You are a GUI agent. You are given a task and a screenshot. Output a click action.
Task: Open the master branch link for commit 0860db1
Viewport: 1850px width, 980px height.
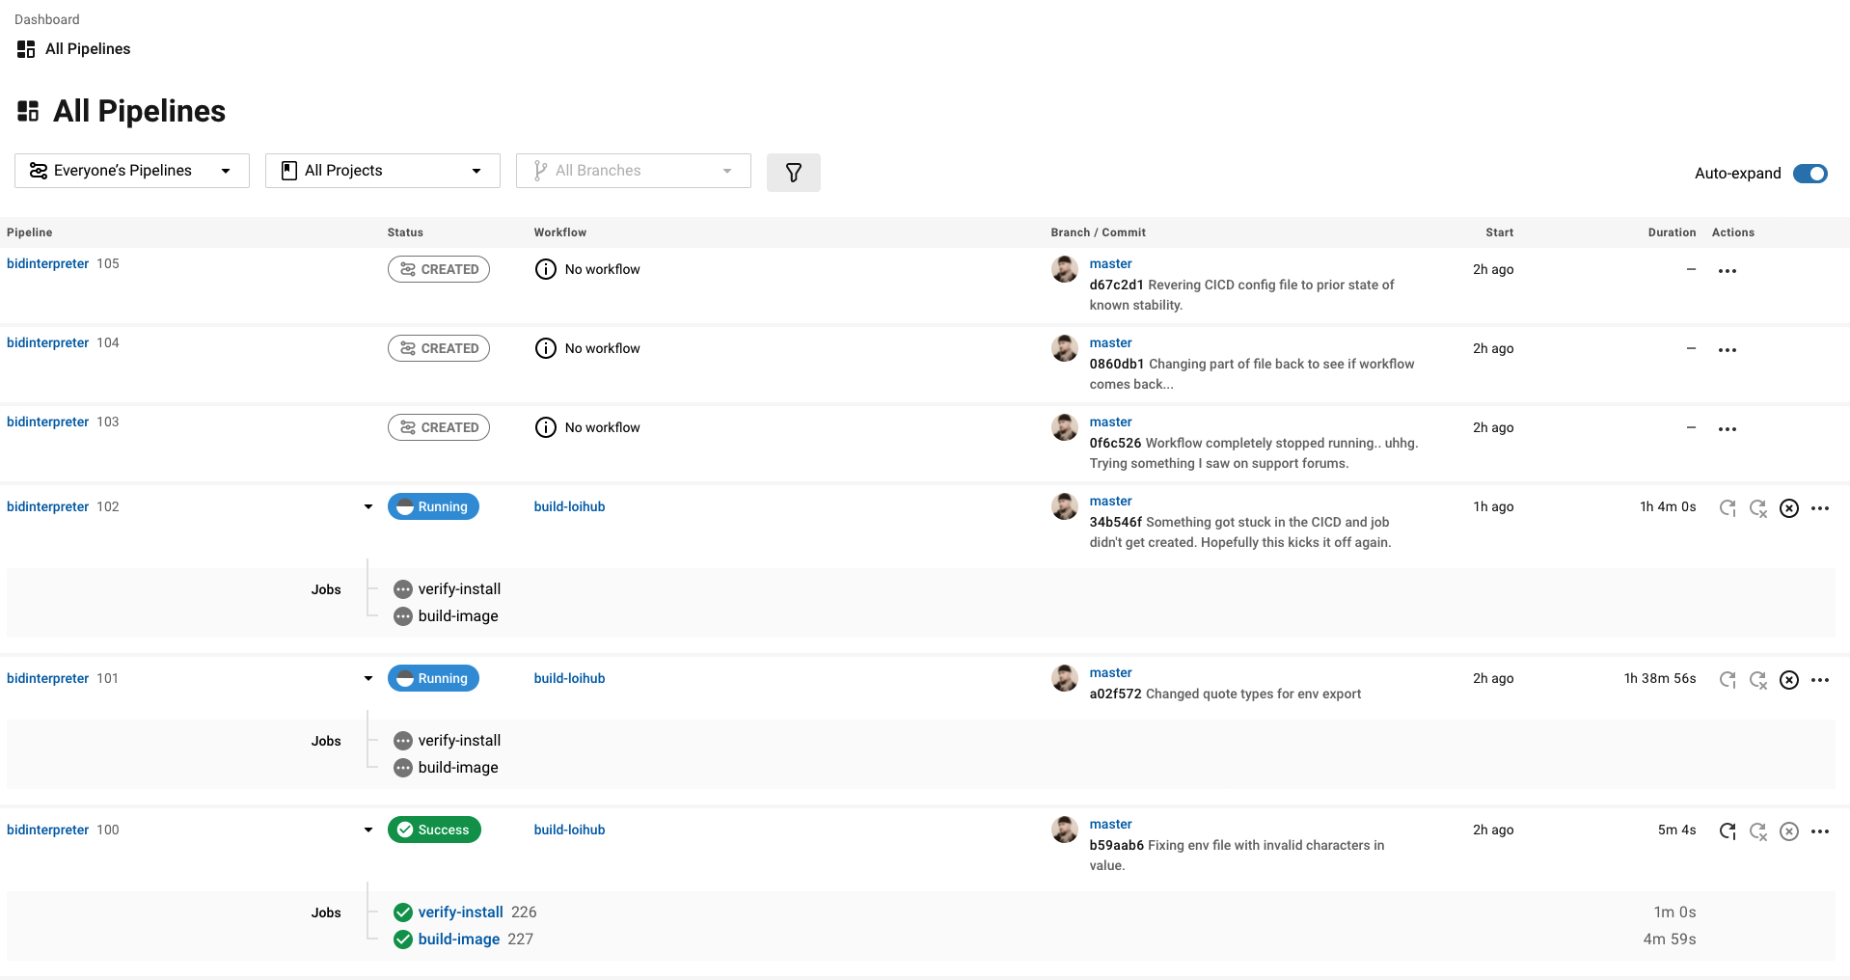(1111, 342)
